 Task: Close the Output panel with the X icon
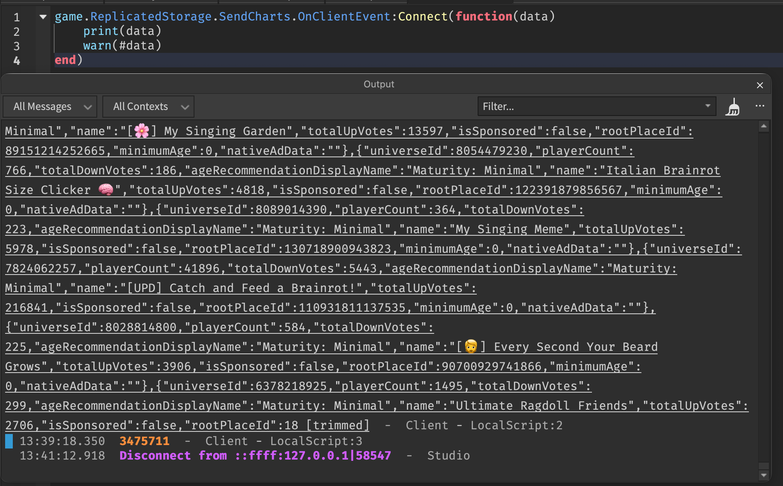[760, 85]
